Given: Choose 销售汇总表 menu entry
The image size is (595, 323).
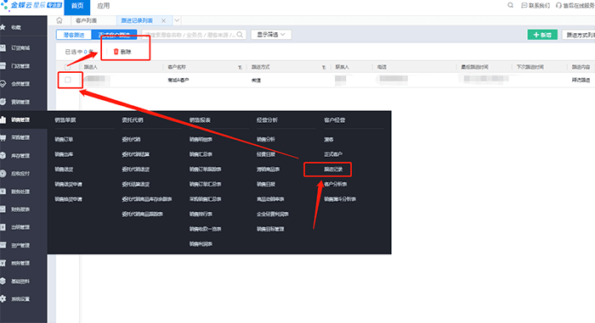Looking at the screenshot, I should tap(201, 154).
